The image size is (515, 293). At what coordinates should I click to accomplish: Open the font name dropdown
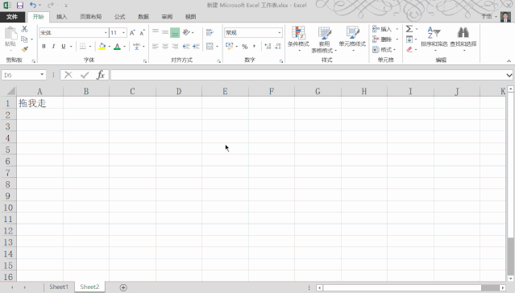click(106, 33)
